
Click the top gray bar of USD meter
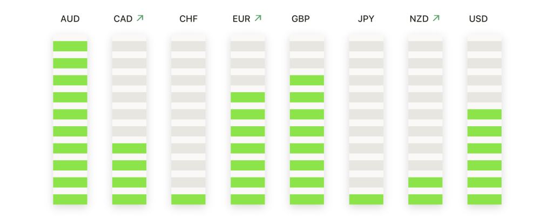pos(484,46)
